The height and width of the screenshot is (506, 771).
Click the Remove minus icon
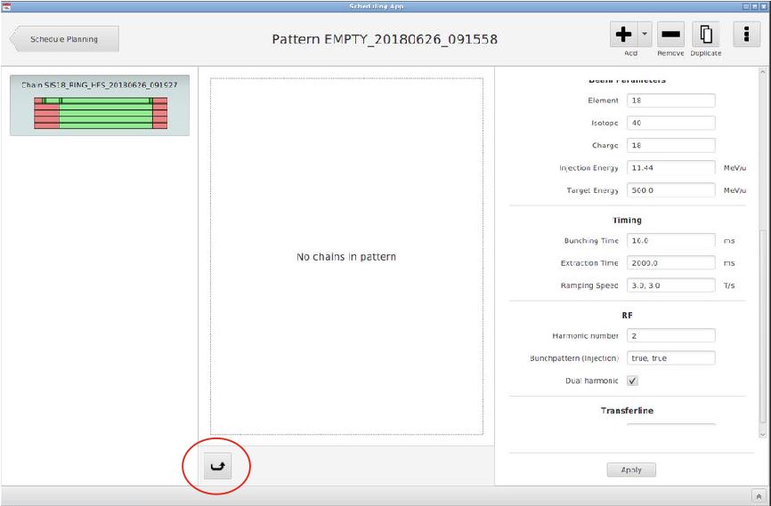671,35
